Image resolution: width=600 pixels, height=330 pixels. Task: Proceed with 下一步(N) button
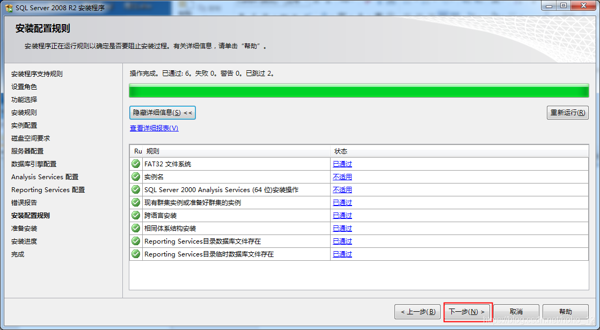click(x=467, y=312)
